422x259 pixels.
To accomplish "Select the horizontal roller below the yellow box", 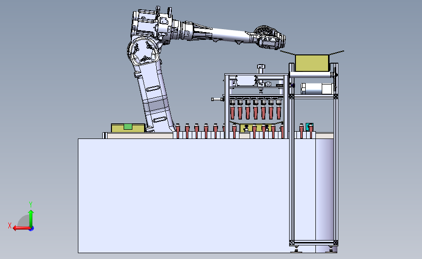I will coord(311,75).
